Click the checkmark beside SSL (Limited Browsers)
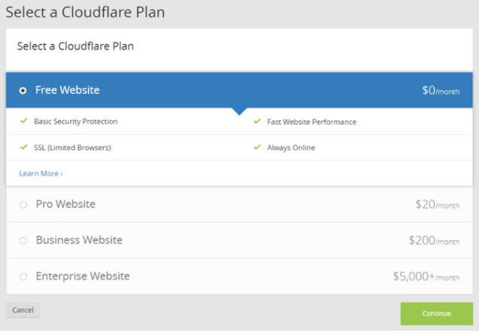The height and width of the screenshot is (333, 479). pos(23,147)
